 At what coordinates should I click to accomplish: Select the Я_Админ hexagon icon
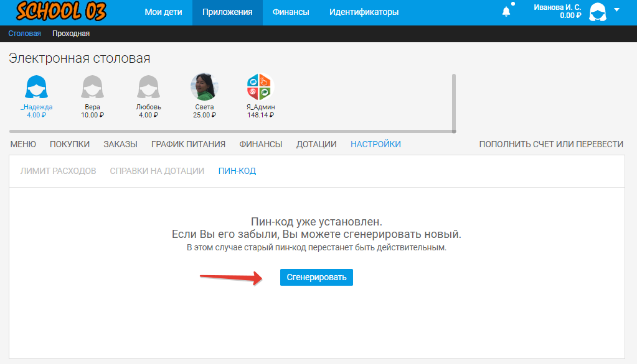click(260, 87)
